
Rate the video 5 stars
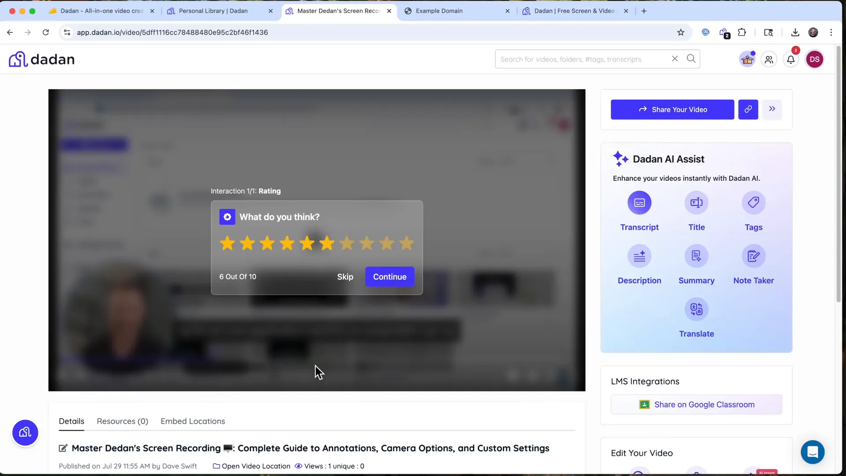point(307,243)
